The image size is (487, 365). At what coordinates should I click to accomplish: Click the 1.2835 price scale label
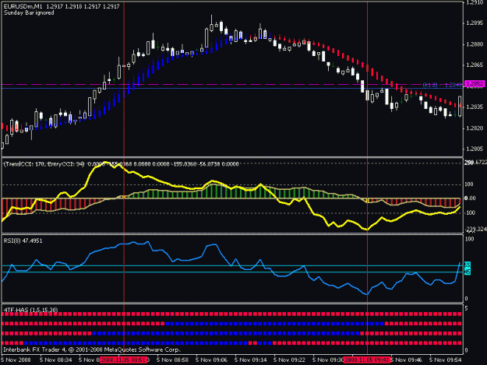(x=475, y=107)
